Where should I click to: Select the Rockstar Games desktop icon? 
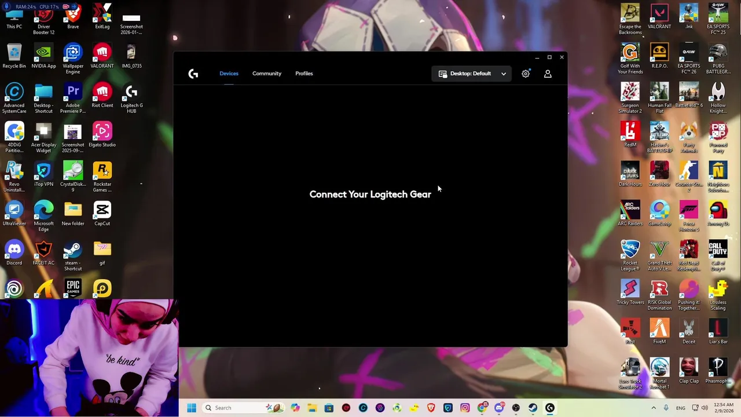[x=102, y=177]
